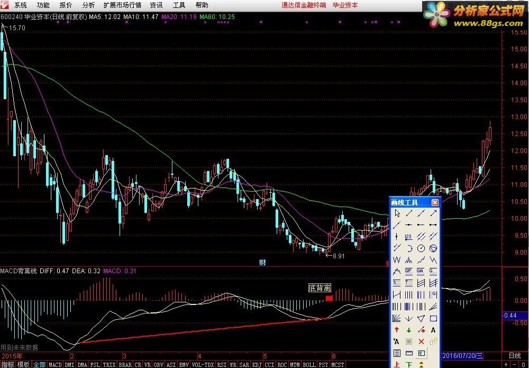Pick the GP golden price line tool
The image size is (529, 368).
tap(409, 271)
